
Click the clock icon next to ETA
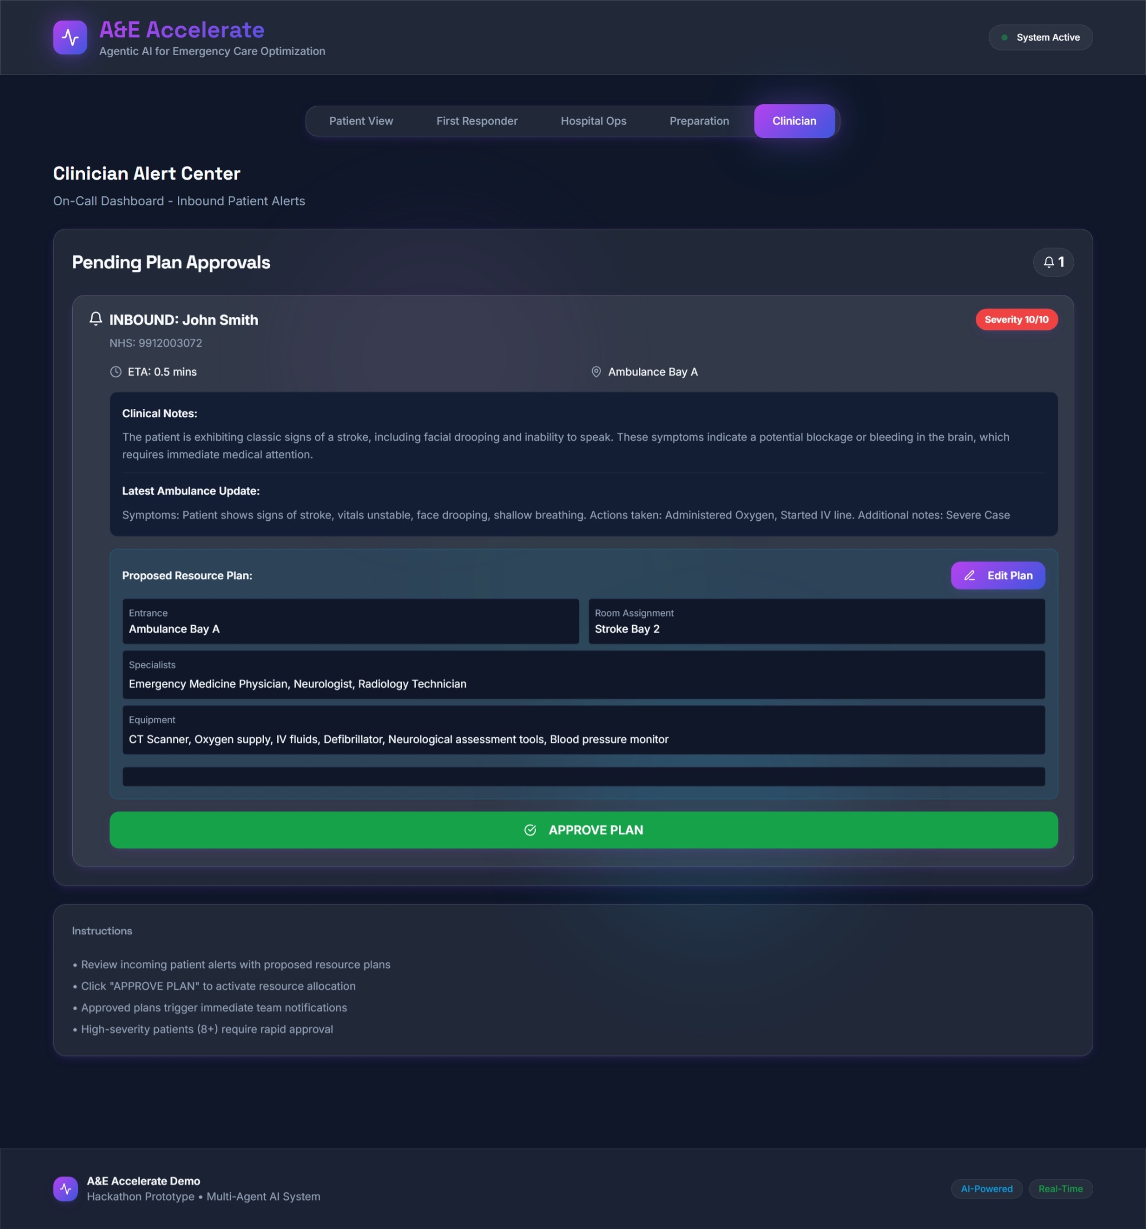click(116, 372)
